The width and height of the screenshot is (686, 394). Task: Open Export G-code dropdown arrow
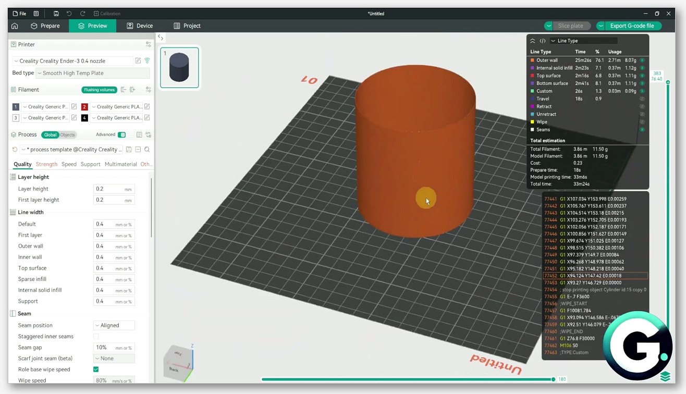[x=601, y=26]
